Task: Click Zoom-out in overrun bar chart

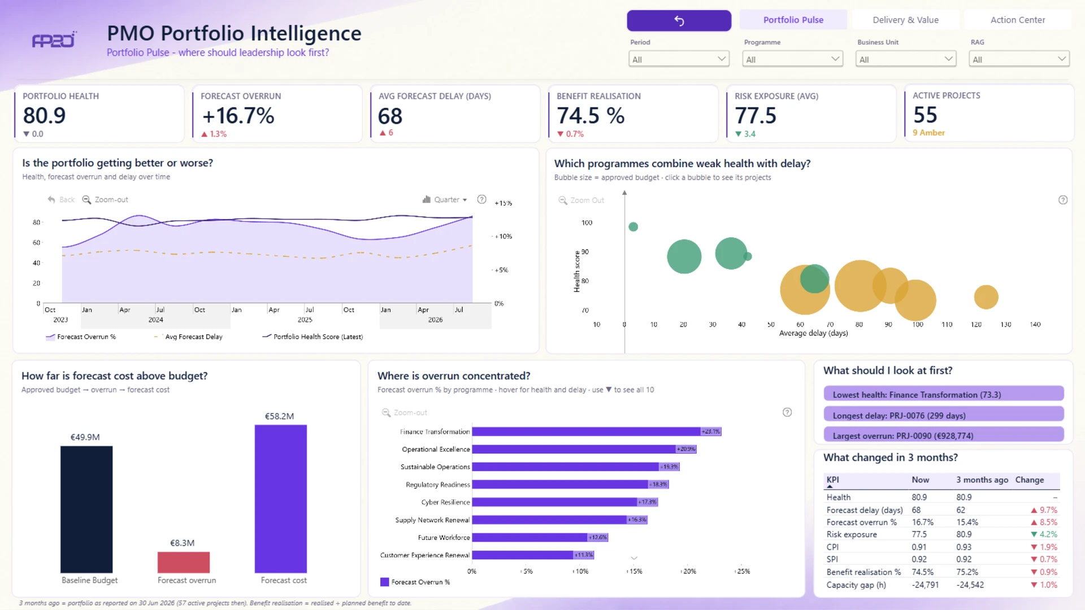Action: tap(405, 412)
